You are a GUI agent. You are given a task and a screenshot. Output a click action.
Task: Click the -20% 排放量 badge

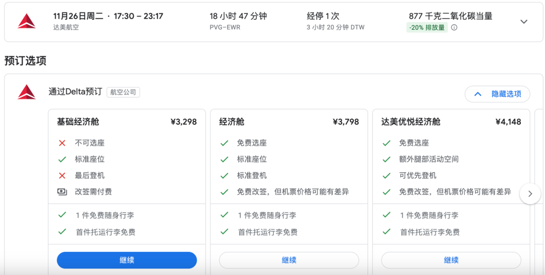tap(427, 27)
